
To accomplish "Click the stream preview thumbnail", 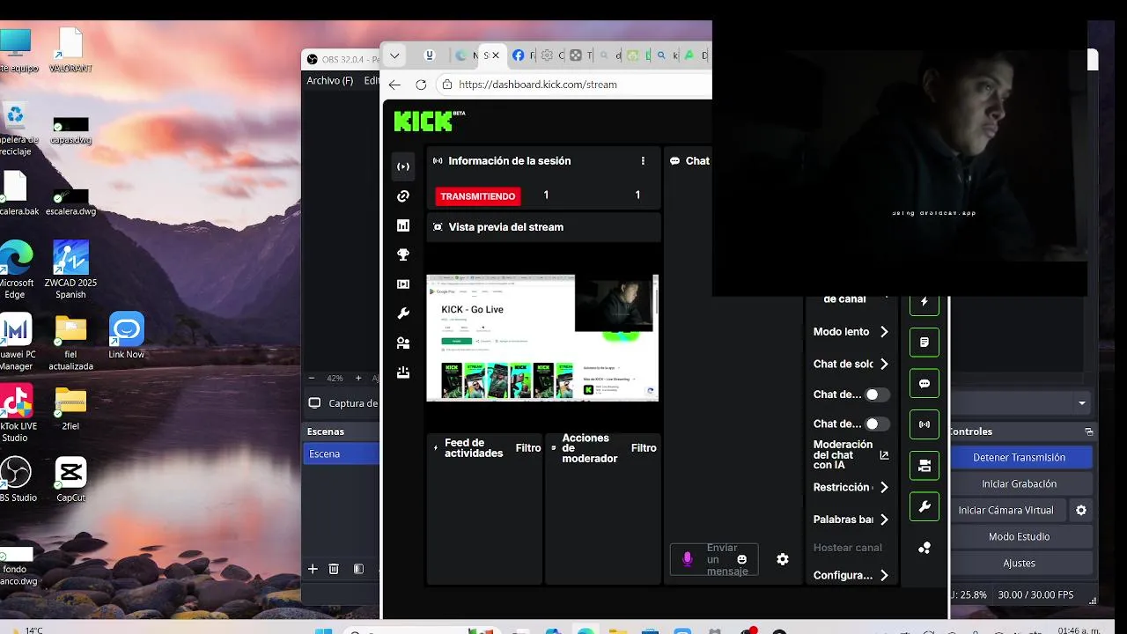I will 542,338.
